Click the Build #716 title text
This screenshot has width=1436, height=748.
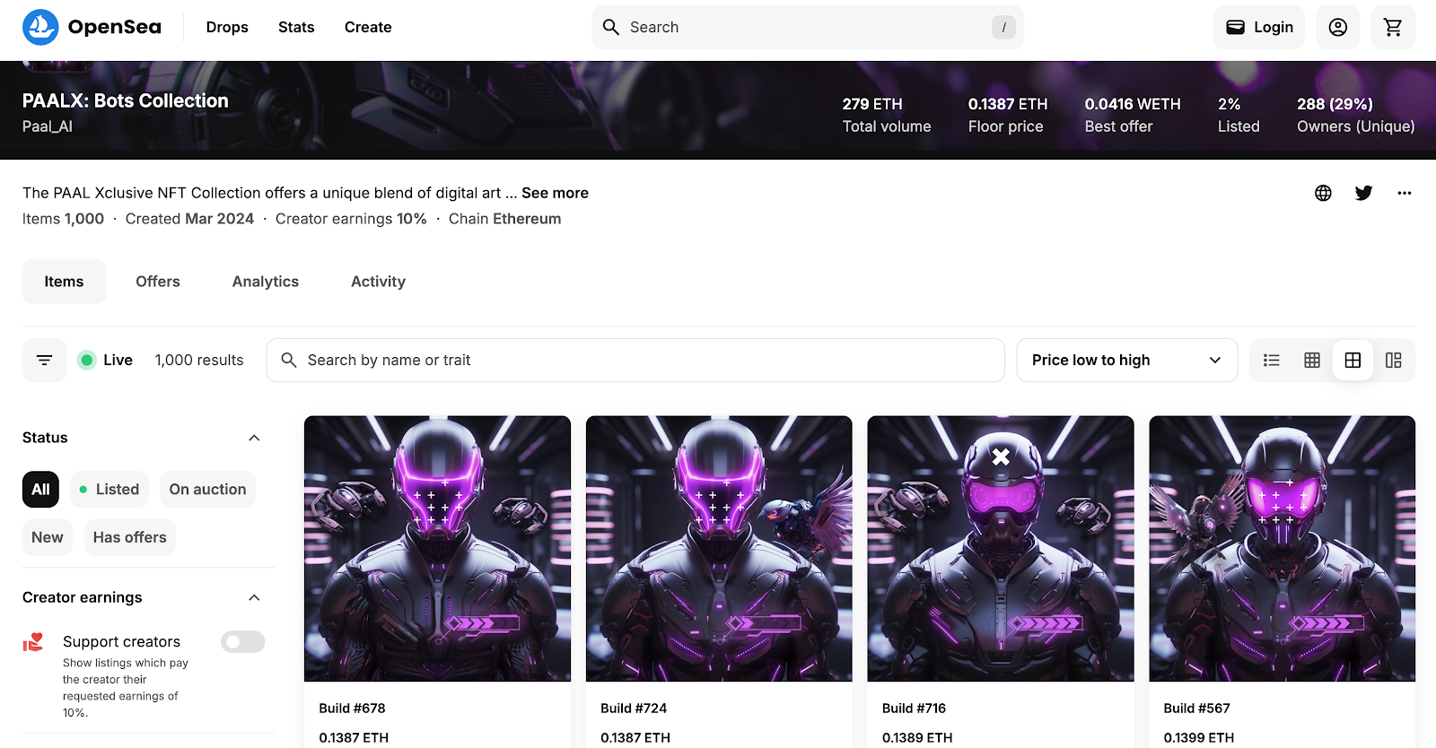[914, 708]
